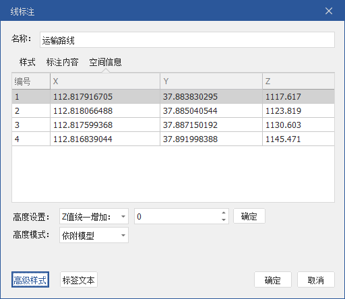Click the X column header

click(105, 81)
